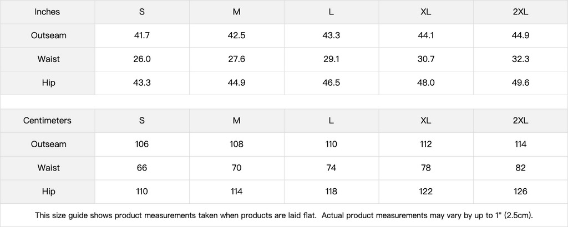Viewport: 568px width, 227px height.
Task: Click the Hip row label in inches table
Action: (x=48, y=82)
